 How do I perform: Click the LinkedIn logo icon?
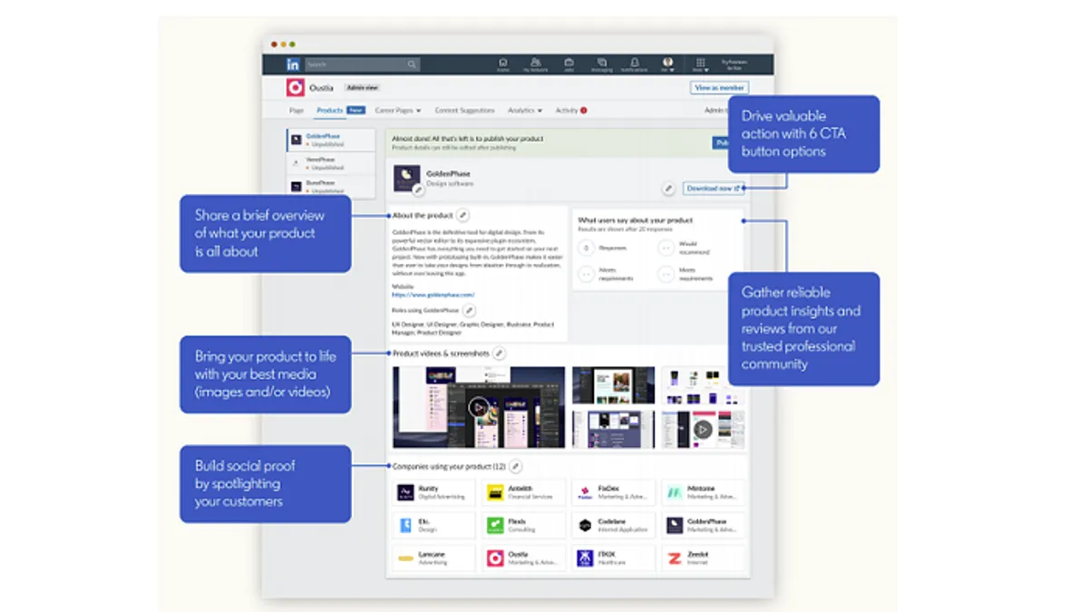click(293, 65)
